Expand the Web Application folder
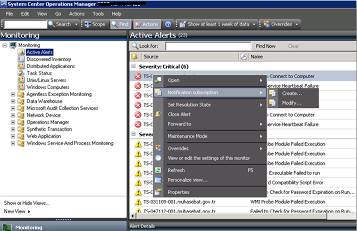The width and height of the screenshot is (357, 231). pyautogui.click(x=13, y=136)
